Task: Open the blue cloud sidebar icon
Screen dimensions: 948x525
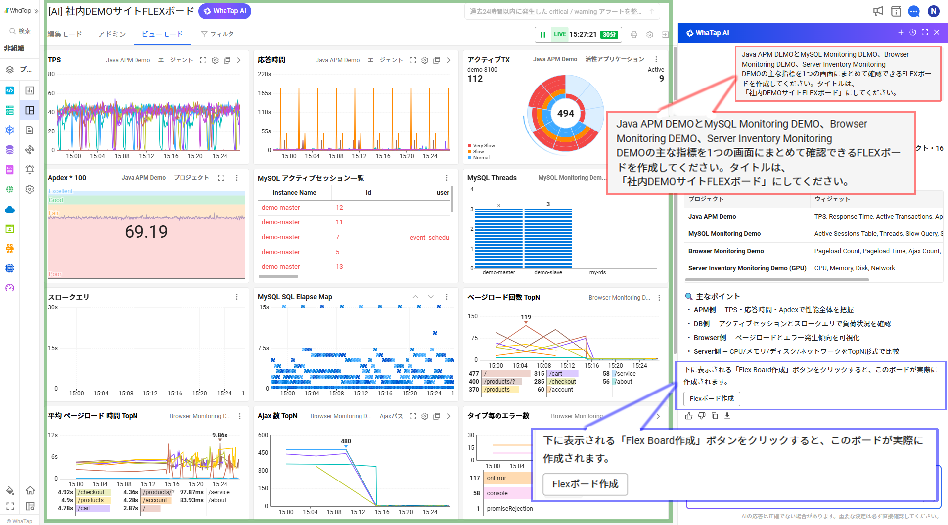Action: click(x=10, y=209)
